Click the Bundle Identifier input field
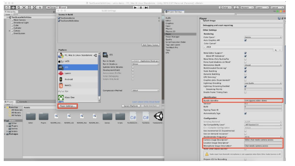The width and height of the screenshot is (295, 166). [263, 101]
